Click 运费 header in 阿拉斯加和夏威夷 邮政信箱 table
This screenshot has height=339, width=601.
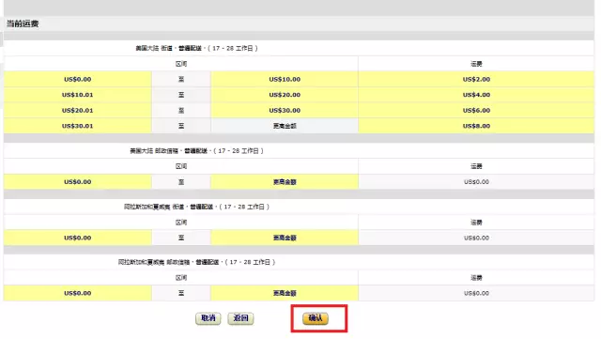coord(476,278)
